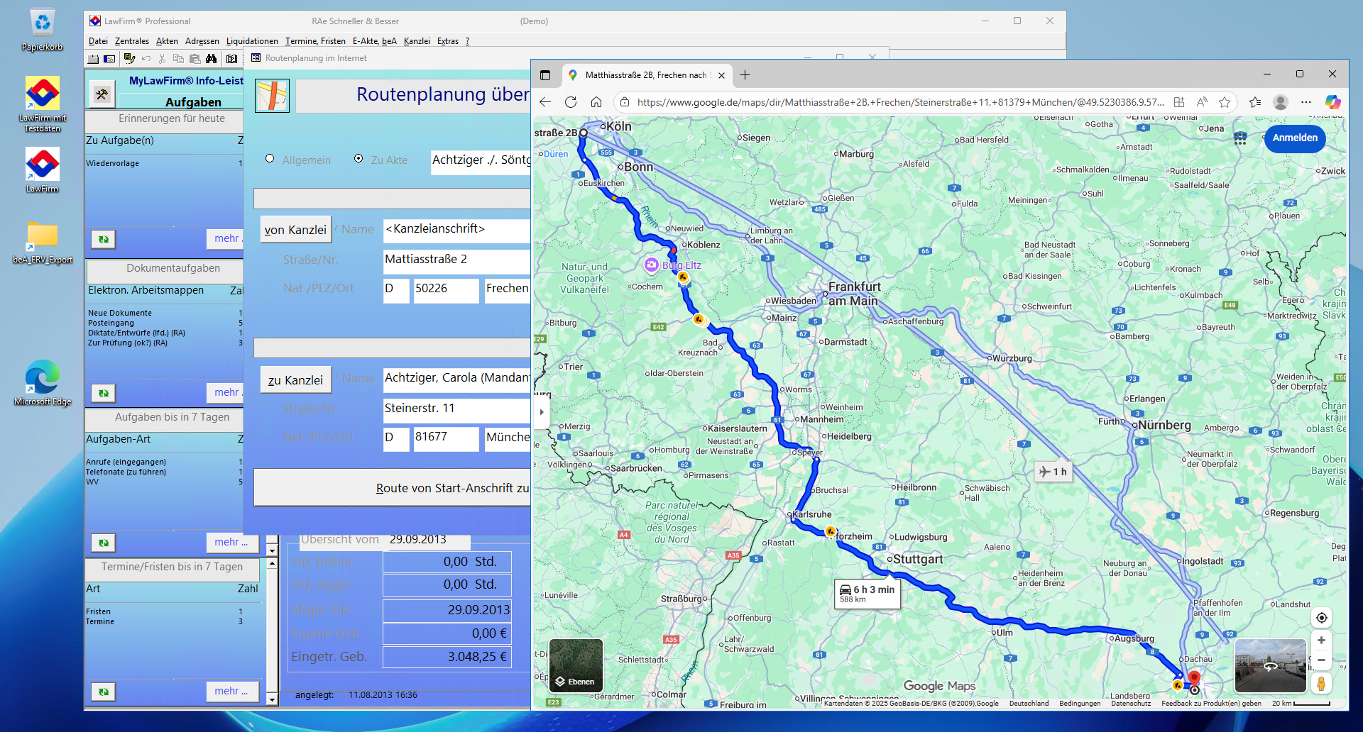Open the Ebenen layers tile on map

[x=576, y=665]
